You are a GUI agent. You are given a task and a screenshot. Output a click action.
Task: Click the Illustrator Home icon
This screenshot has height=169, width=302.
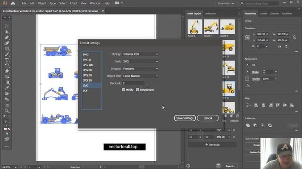tap(13, 3)
